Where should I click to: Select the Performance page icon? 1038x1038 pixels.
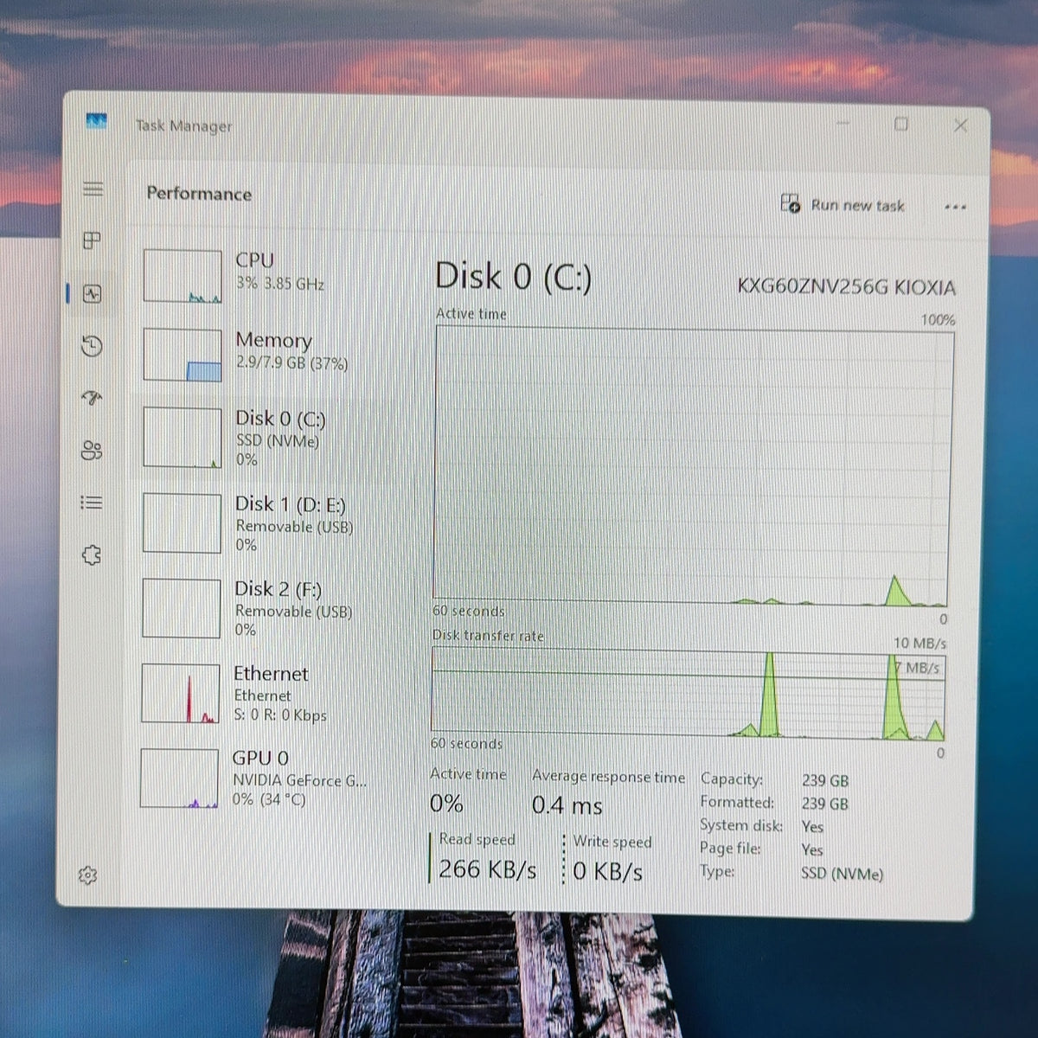(x=92, y=294)
